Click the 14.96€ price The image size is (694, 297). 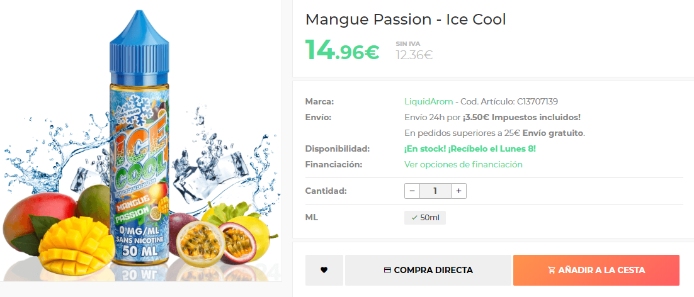[342, 50]
